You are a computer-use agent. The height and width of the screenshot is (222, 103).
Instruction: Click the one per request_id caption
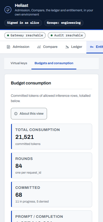(28, 173)
